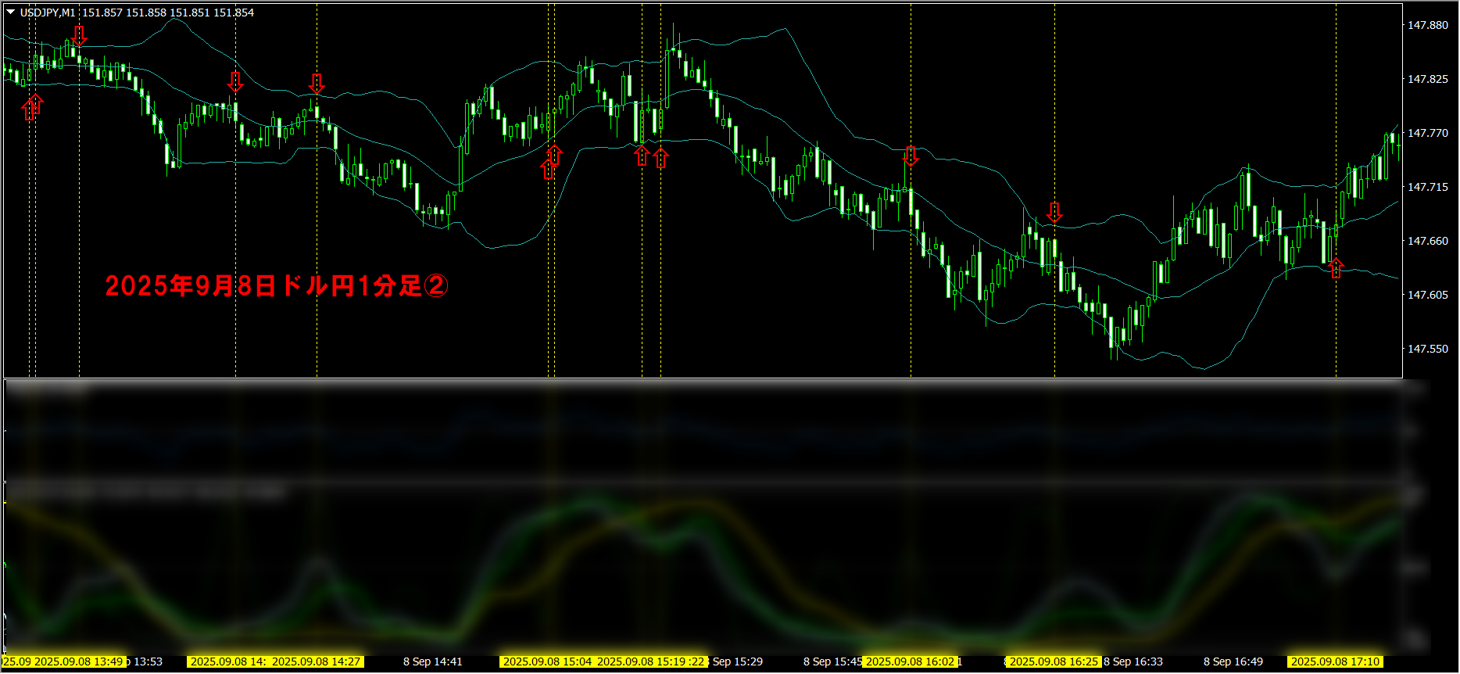The height and width of the screenshot is (674, 1460).
Task: Select the leftmost red up arrow
Action: pos(32,106)
